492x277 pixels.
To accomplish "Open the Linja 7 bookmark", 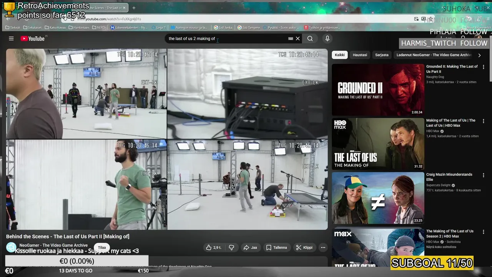I will pos(158,28).
